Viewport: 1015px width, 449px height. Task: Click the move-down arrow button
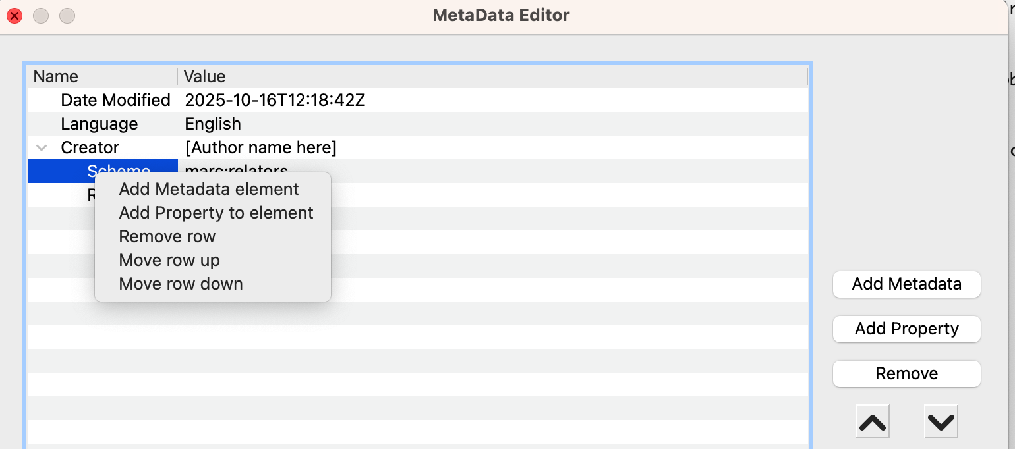(941, 421)
